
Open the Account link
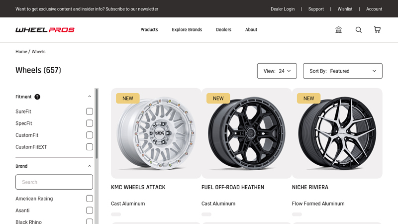click(x=374, y=9)
